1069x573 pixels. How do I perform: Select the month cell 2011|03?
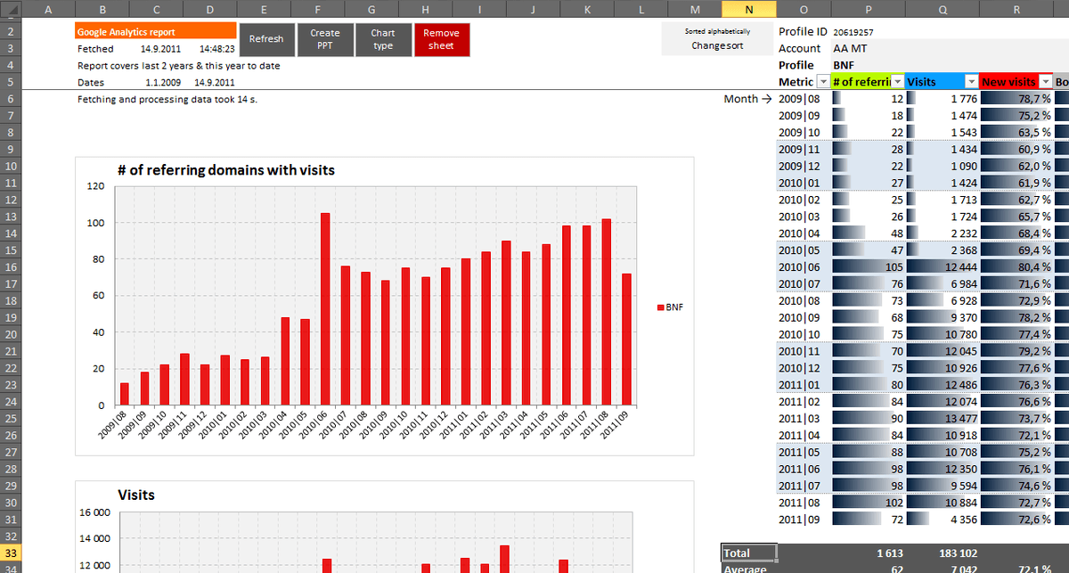pyautogui.click(x=799, y=418)
